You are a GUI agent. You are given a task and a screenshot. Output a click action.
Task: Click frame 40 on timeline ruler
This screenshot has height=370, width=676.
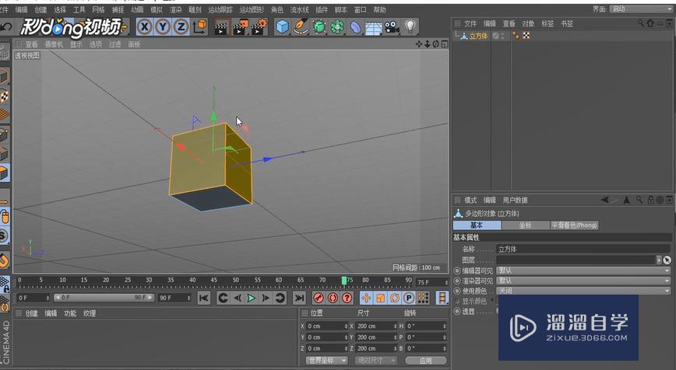192,280
